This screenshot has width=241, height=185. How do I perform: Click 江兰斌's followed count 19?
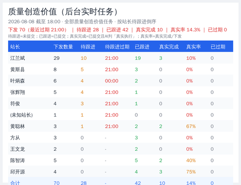[x=138, y=58]
